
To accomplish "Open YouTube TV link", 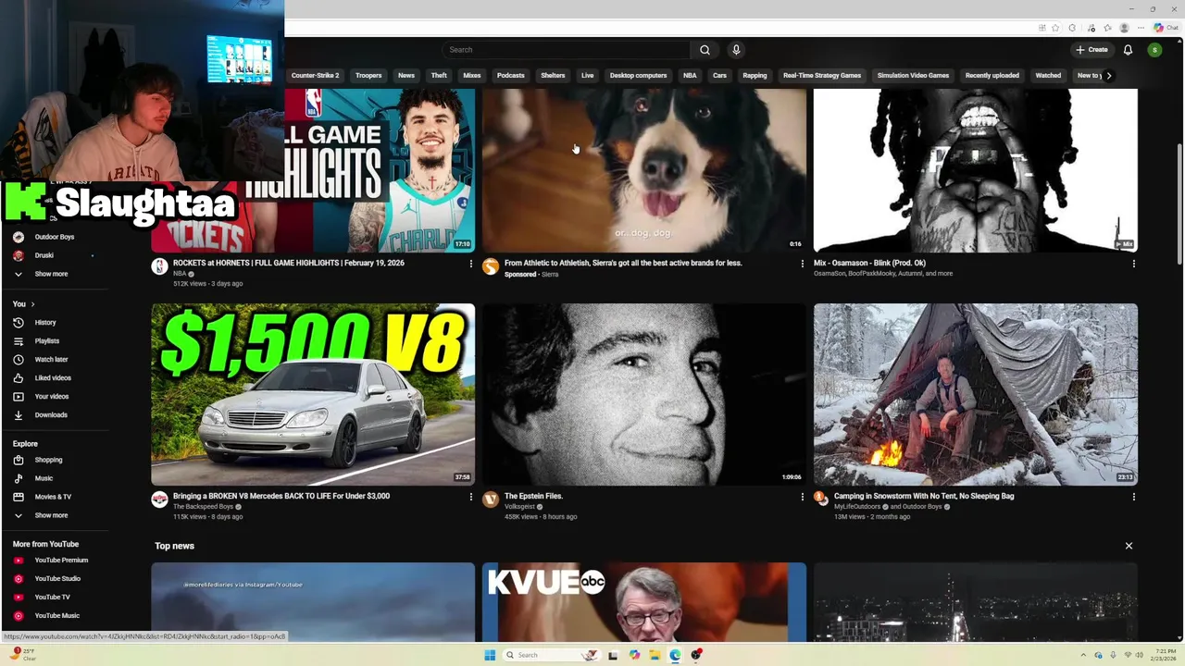I will (52, 598).
